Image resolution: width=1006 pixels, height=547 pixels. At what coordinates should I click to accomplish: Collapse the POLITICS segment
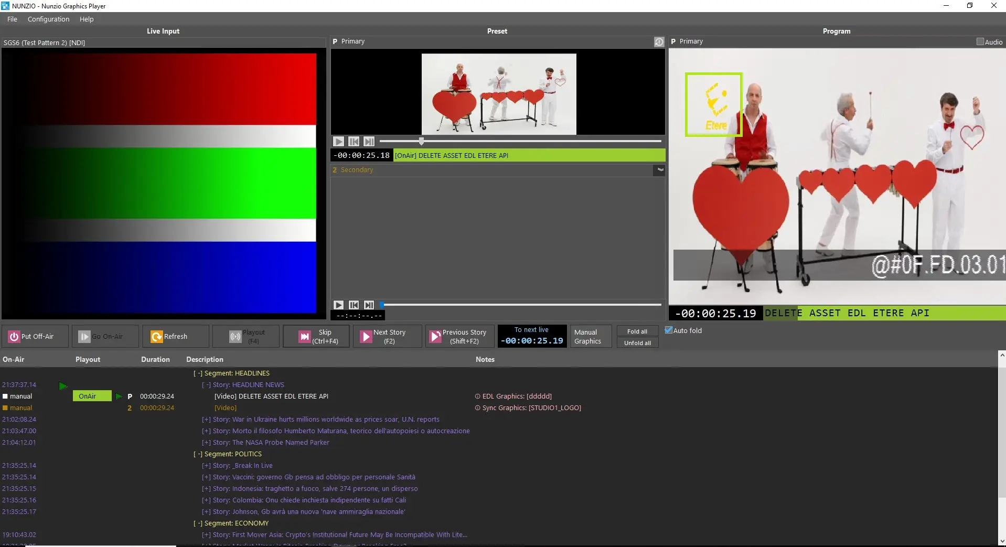(198, 454)
